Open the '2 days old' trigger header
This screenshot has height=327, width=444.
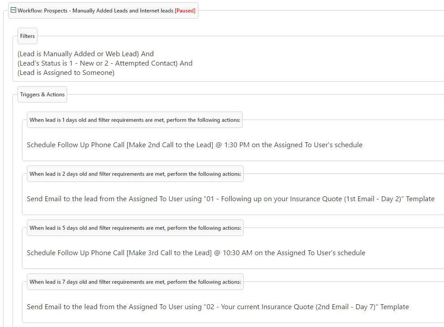click(135, 174)
